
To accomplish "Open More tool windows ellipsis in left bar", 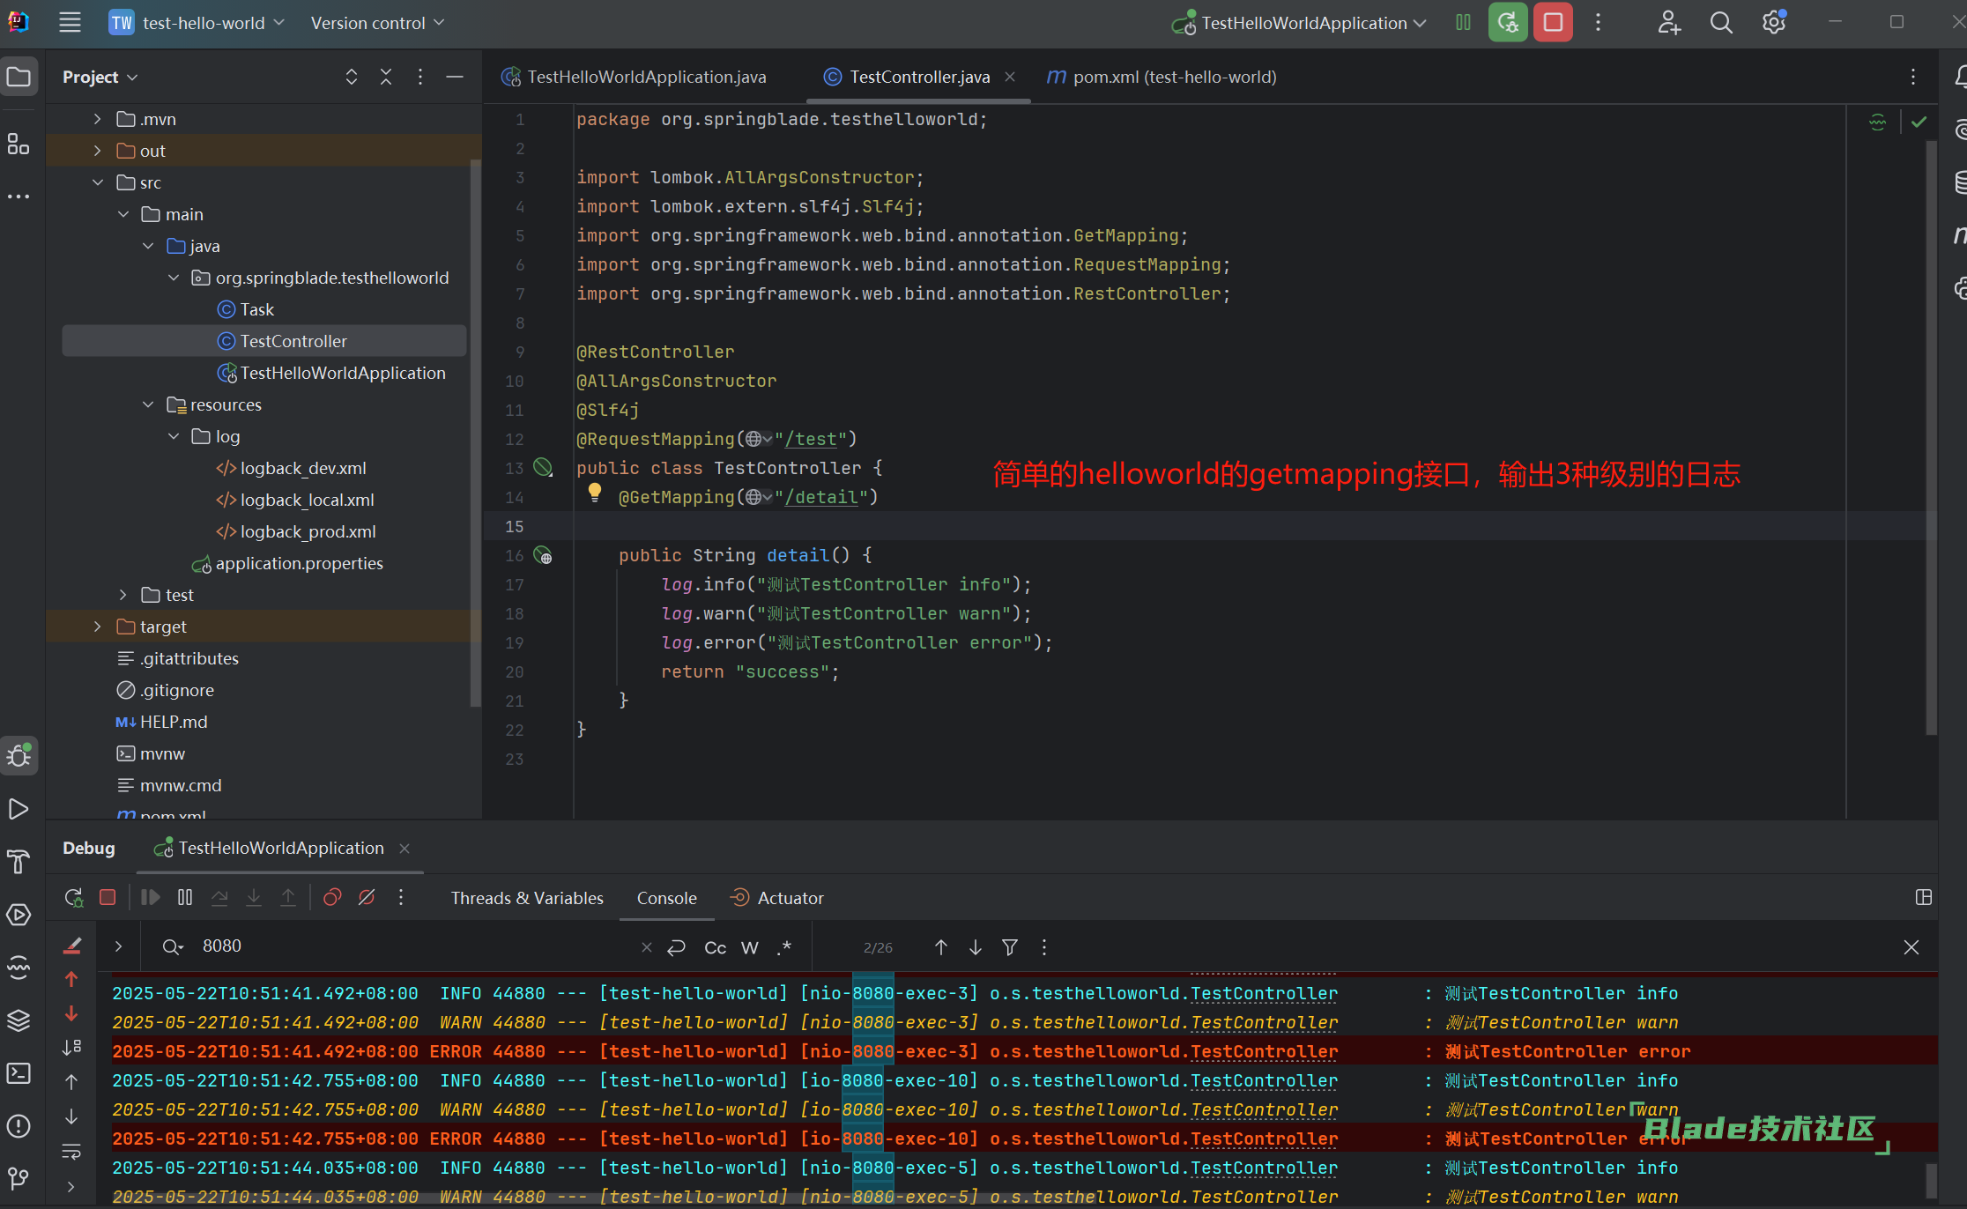I will point(19,196).
